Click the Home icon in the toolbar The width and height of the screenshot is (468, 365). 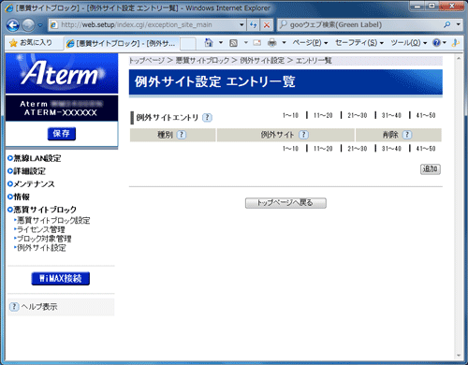pyautogui.click(x=209, y=42)
